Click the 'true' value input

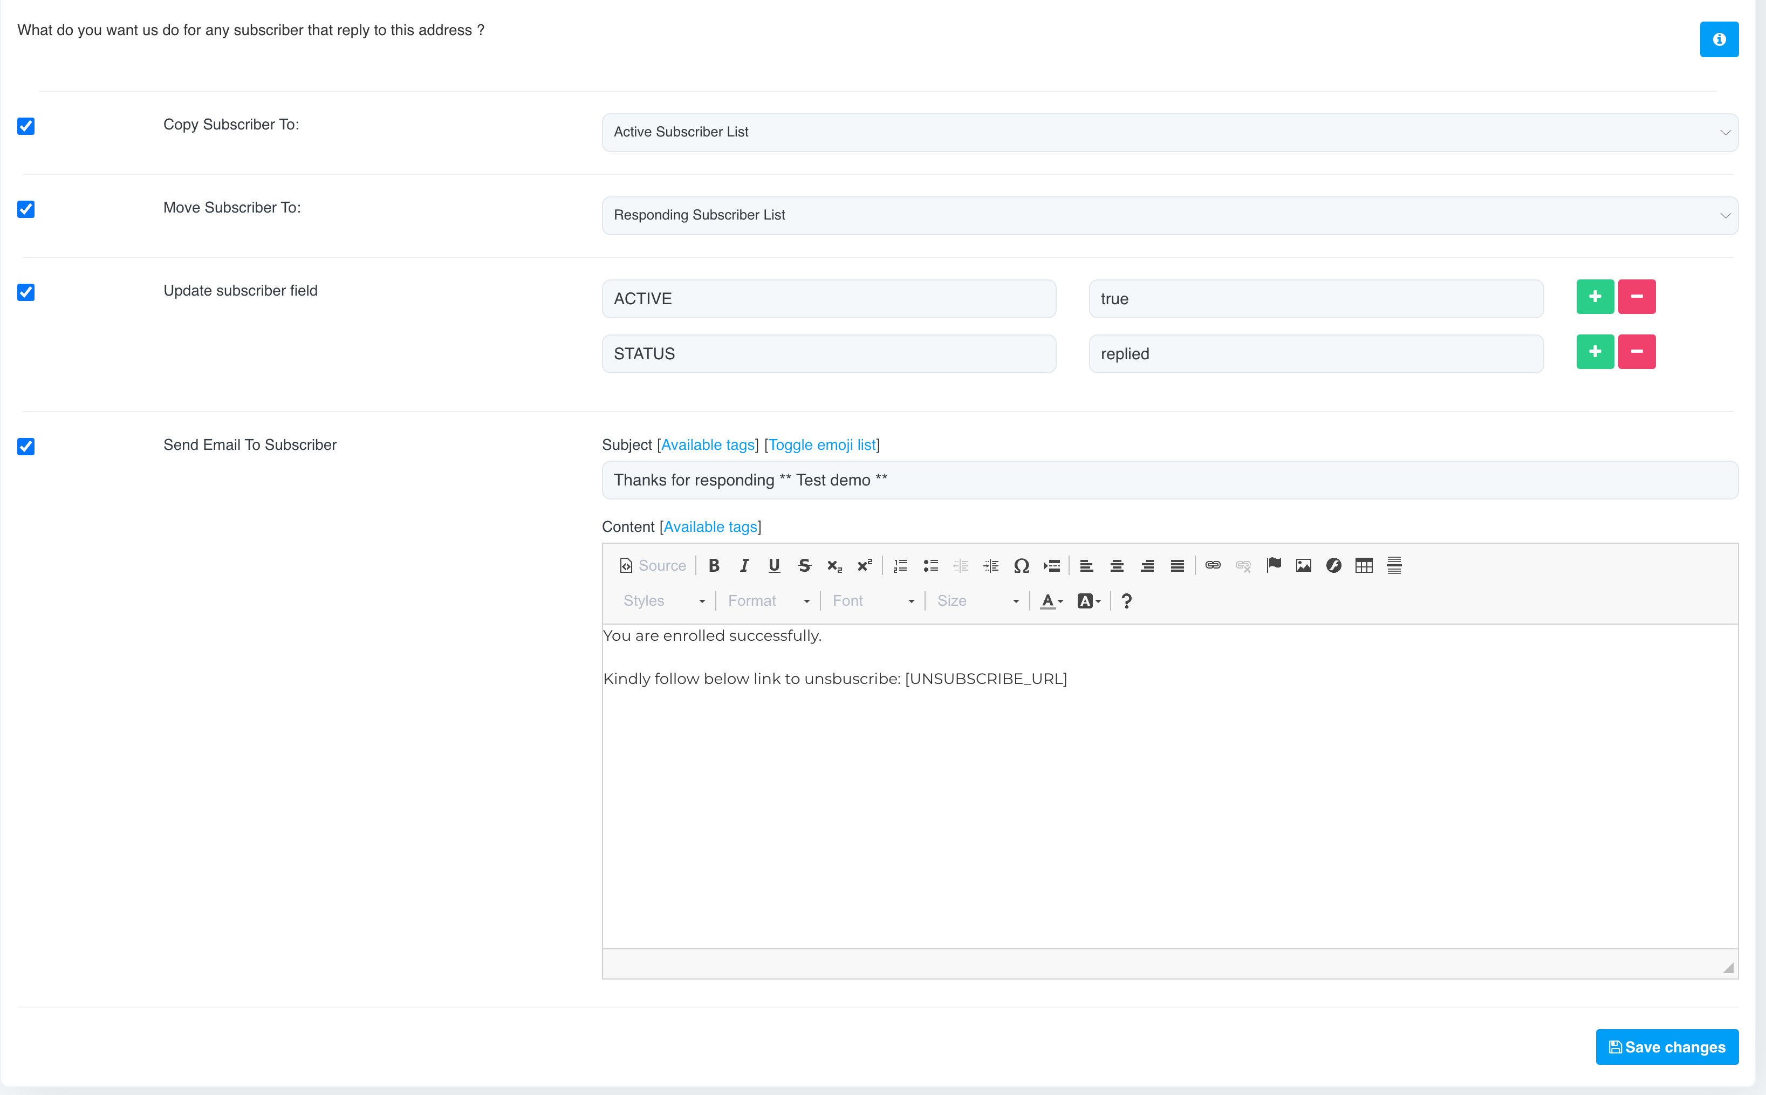click(1316, 299)
